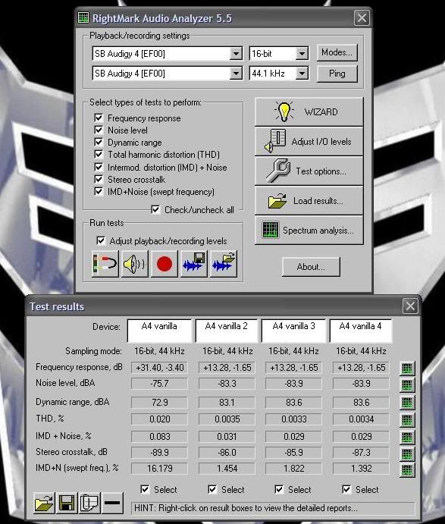Click the A4 vanilla 4 device name field
445x524 pixels.
pyautogui.click(x=361, y=331)
